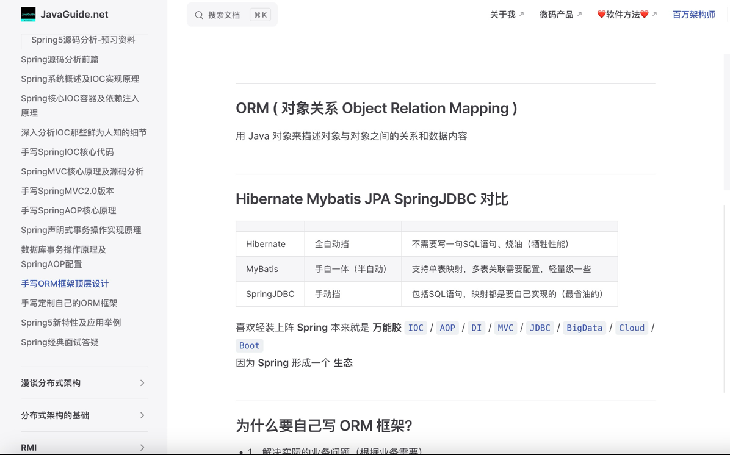Open Spring源码分析前篇 sidebar entry
The width and height of the screenshot is (730, 455).
tap(60, 60)
